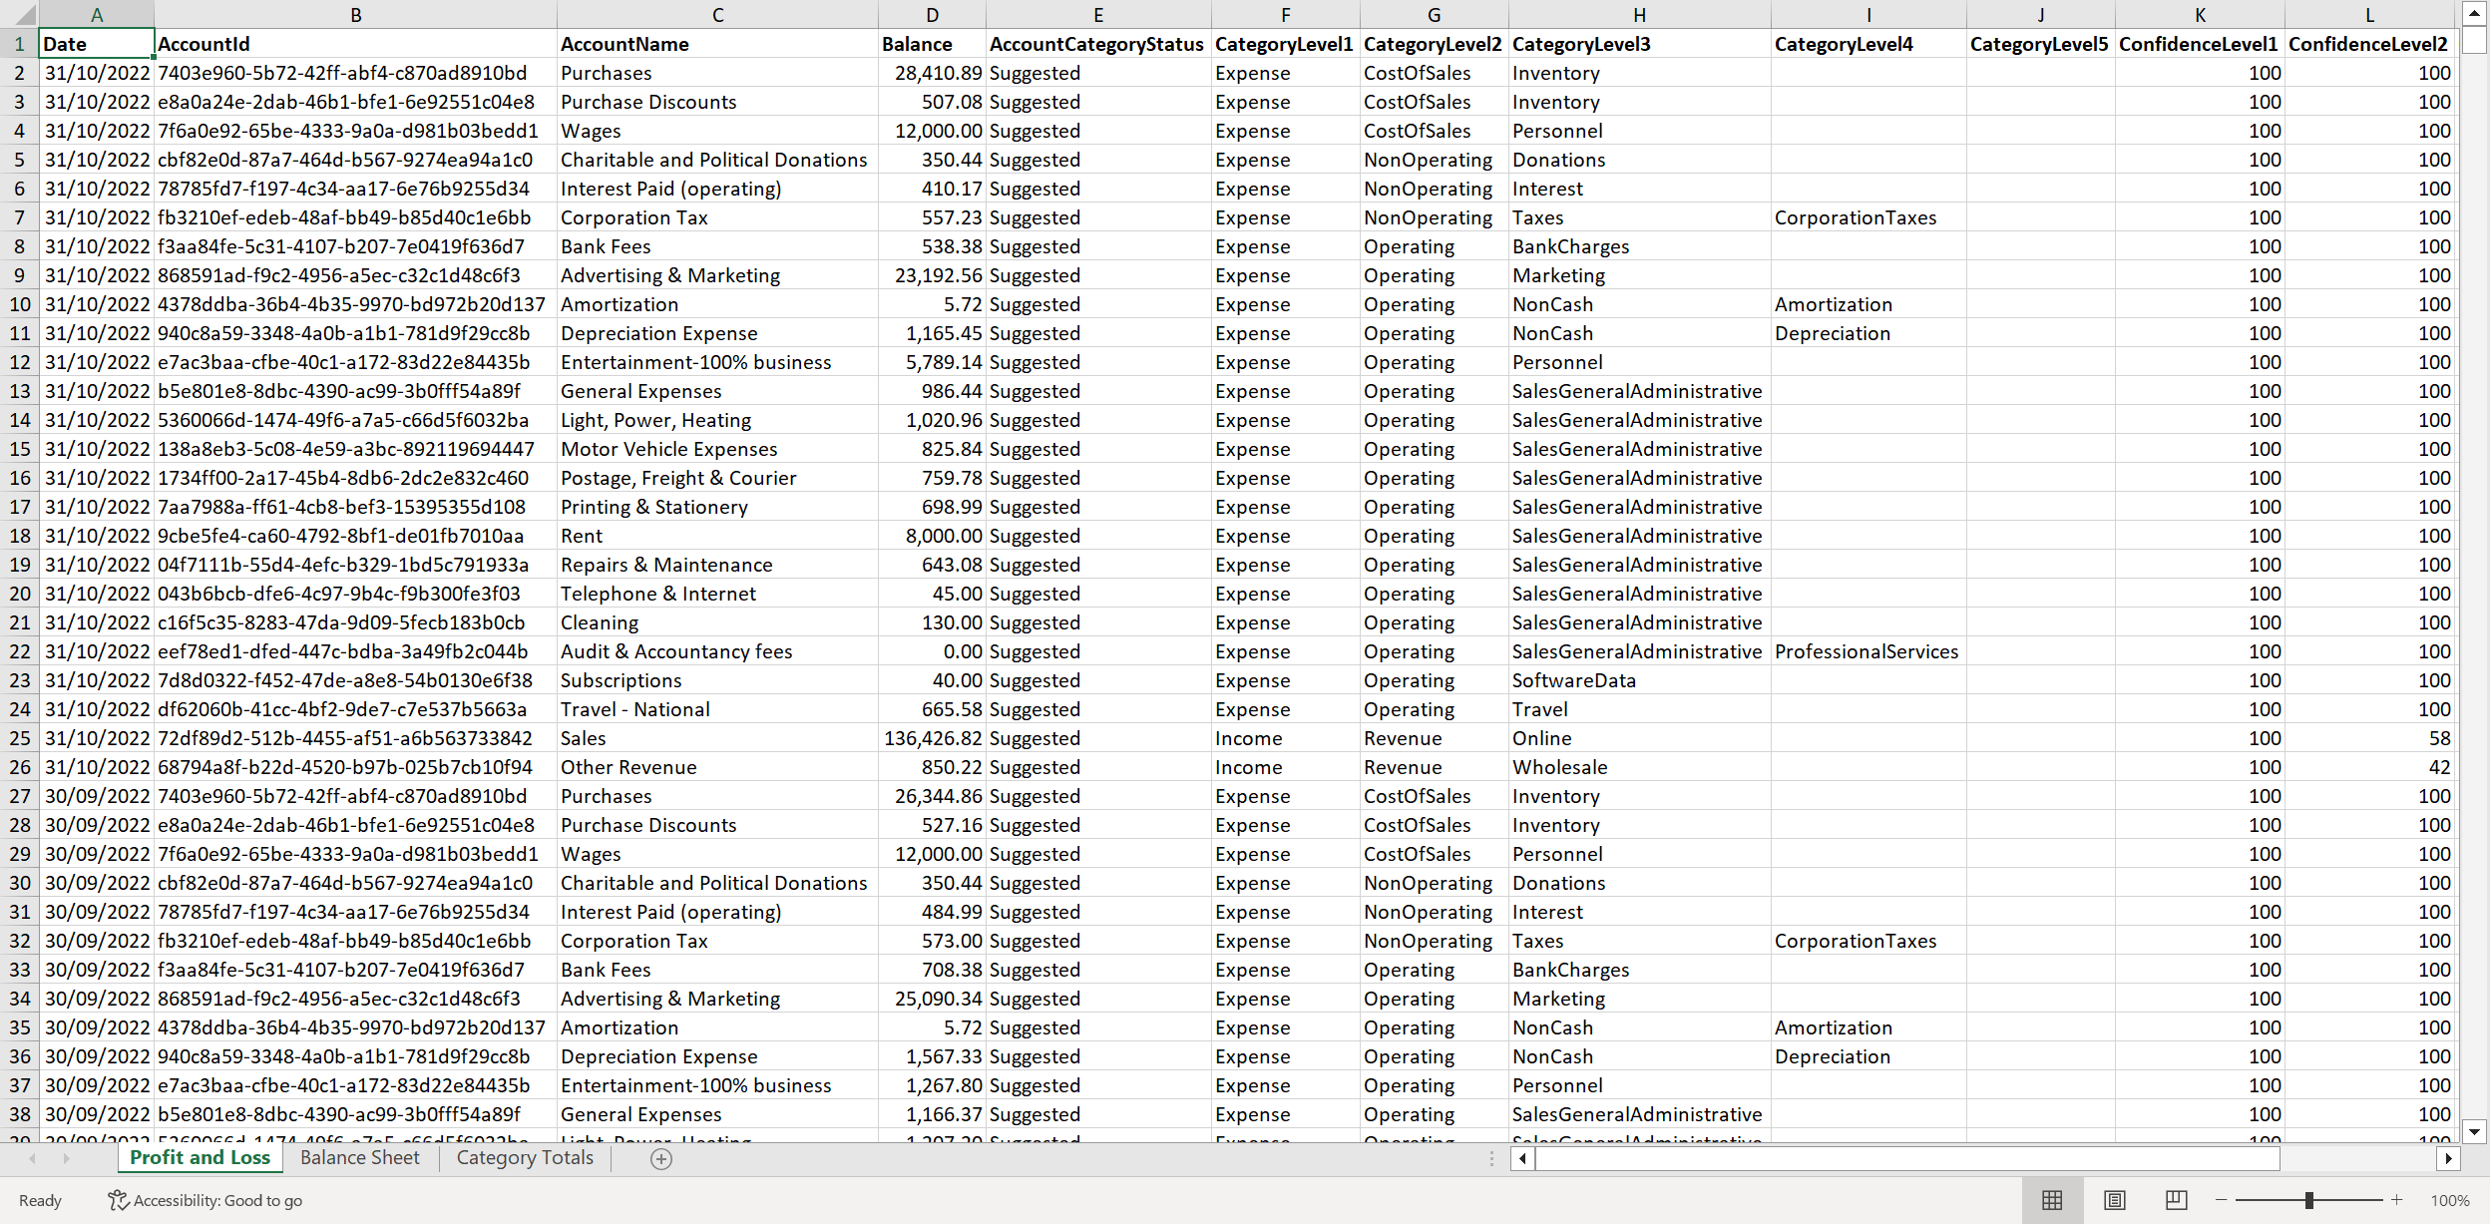
Task: Select the Income cell in row 25
Action: pyautogui.click(x=1285, y=738)
